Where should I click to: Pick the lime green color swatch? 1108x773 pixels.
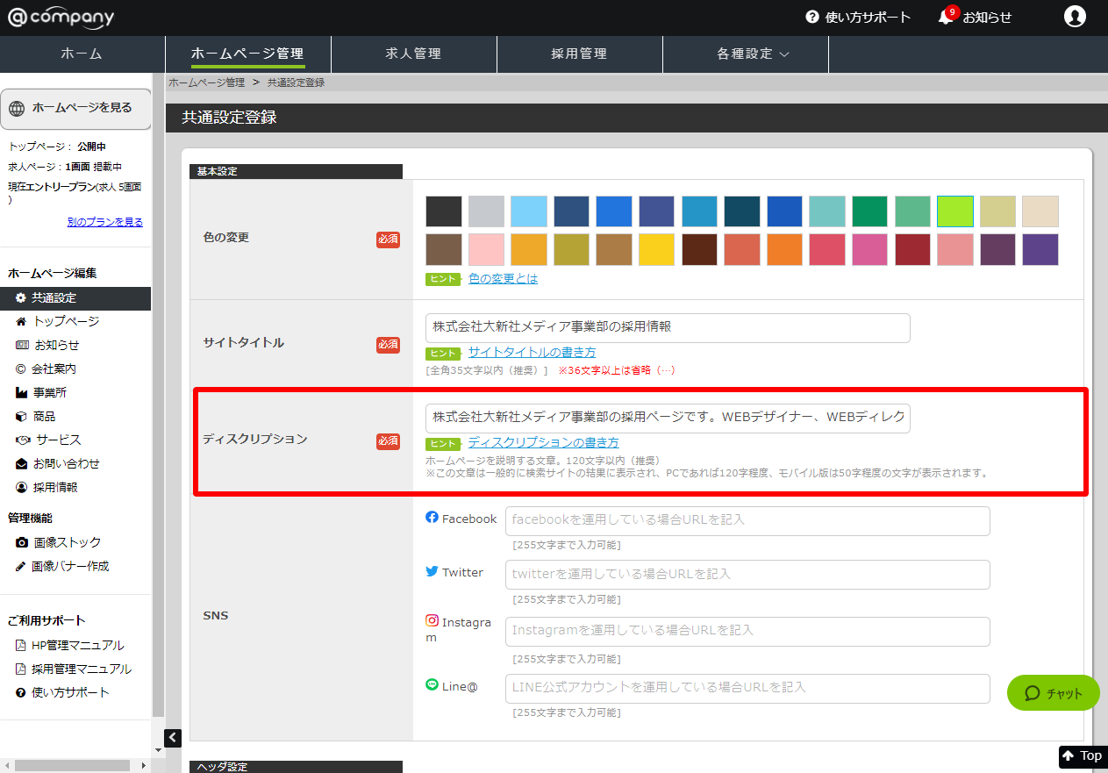[x=955, y=211]
